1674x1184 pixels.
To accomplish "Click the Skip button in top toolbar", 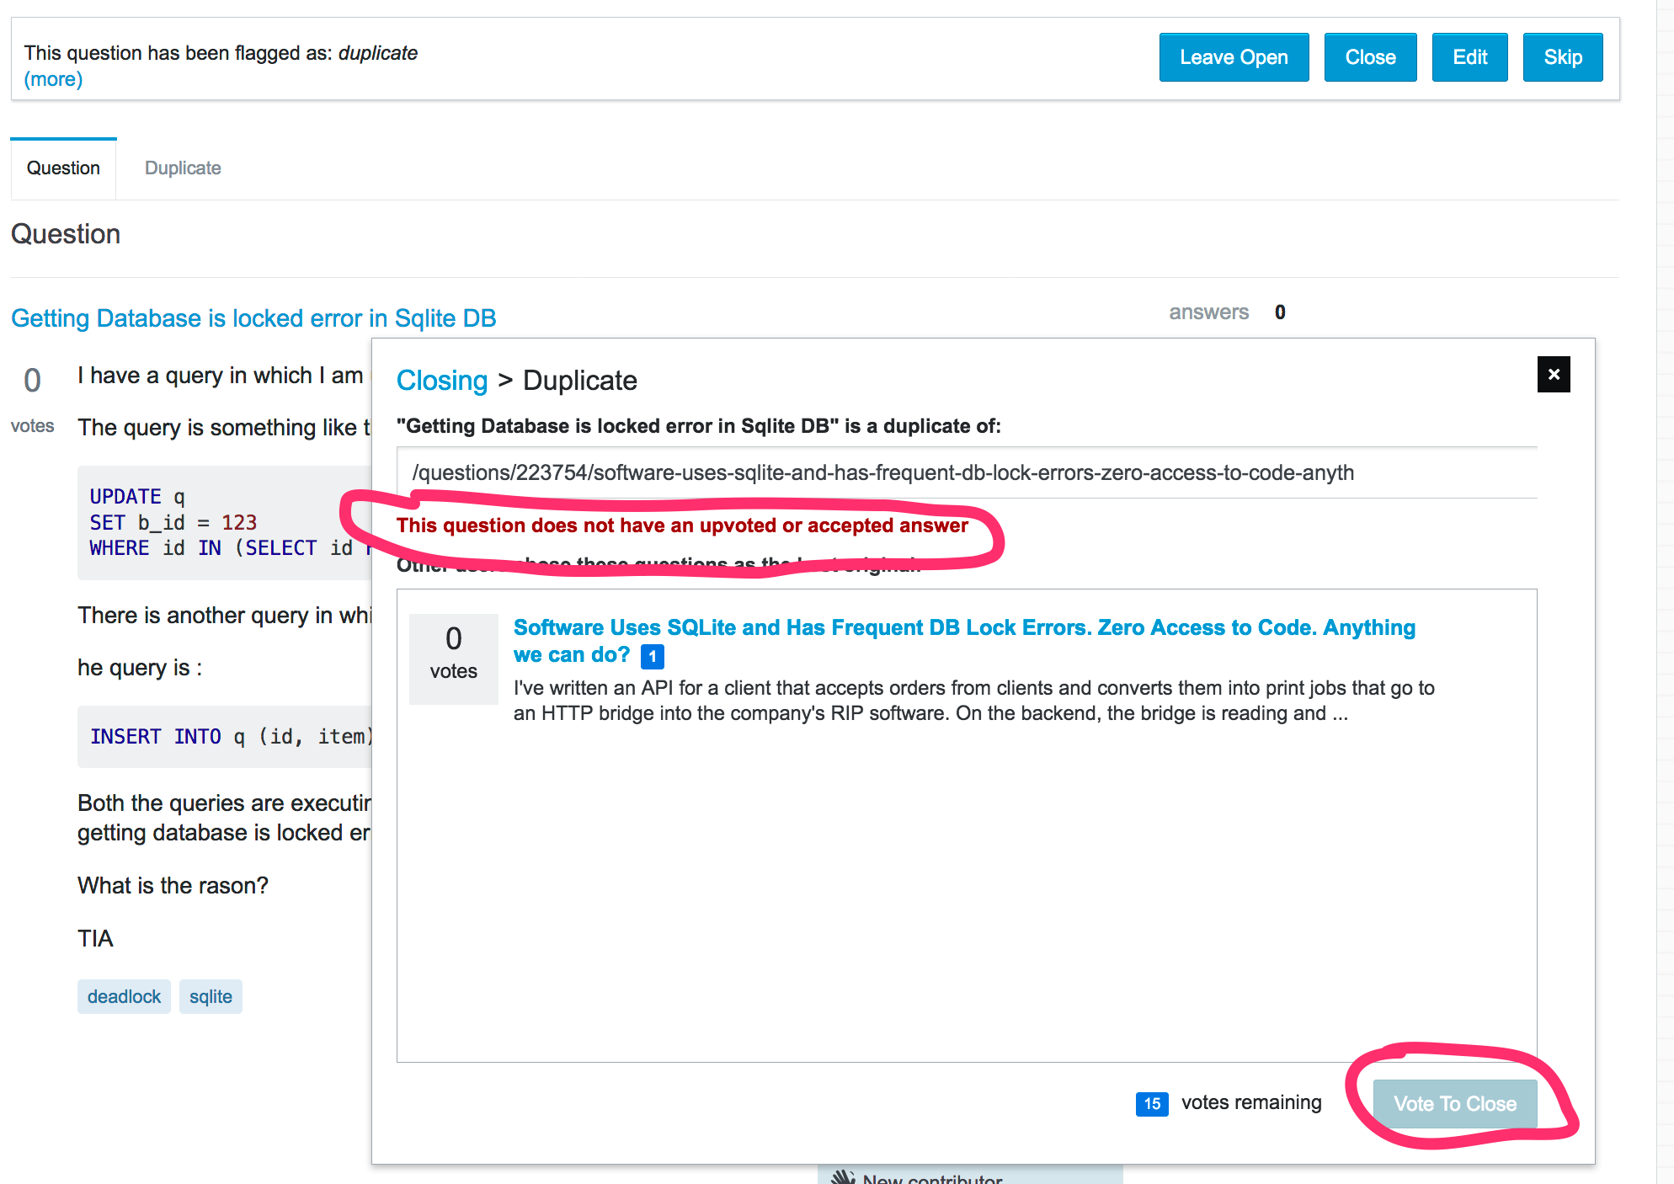I will coord(1564,56).
